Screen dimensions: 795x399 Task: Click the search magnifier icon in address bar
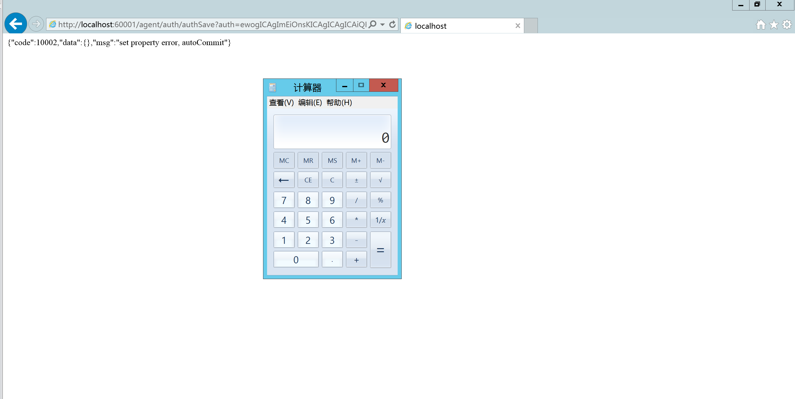tap(373, 24)
